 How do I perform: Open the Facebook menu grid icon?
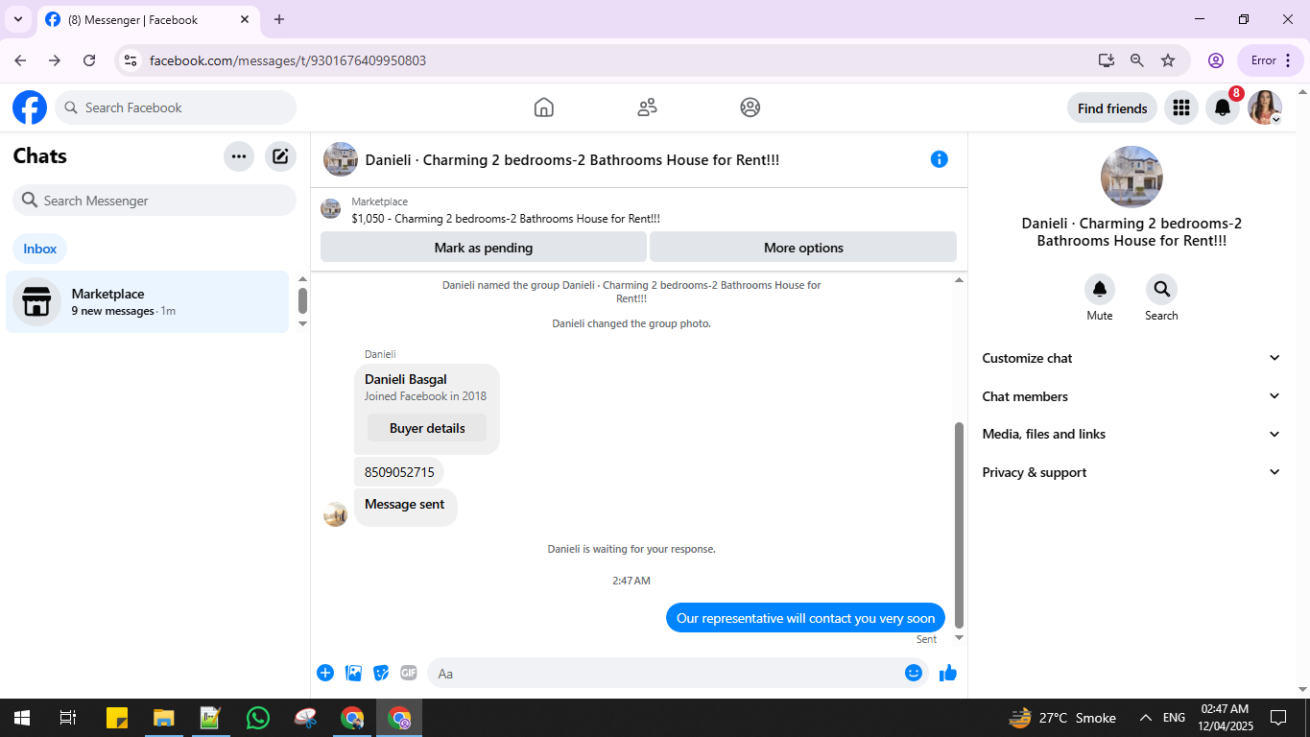point(1181,108)
